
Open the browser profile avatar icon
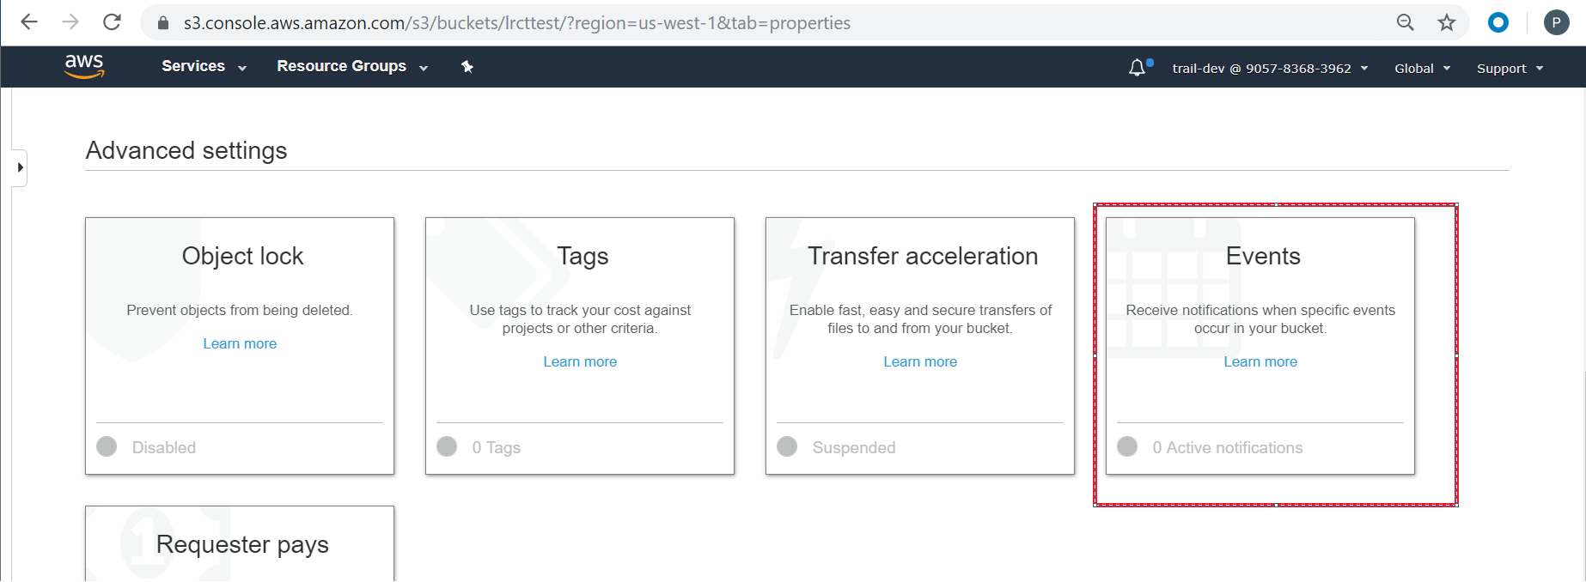[1556, 22]
